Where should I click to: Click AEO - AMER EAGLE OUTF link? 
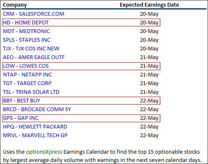34,57
